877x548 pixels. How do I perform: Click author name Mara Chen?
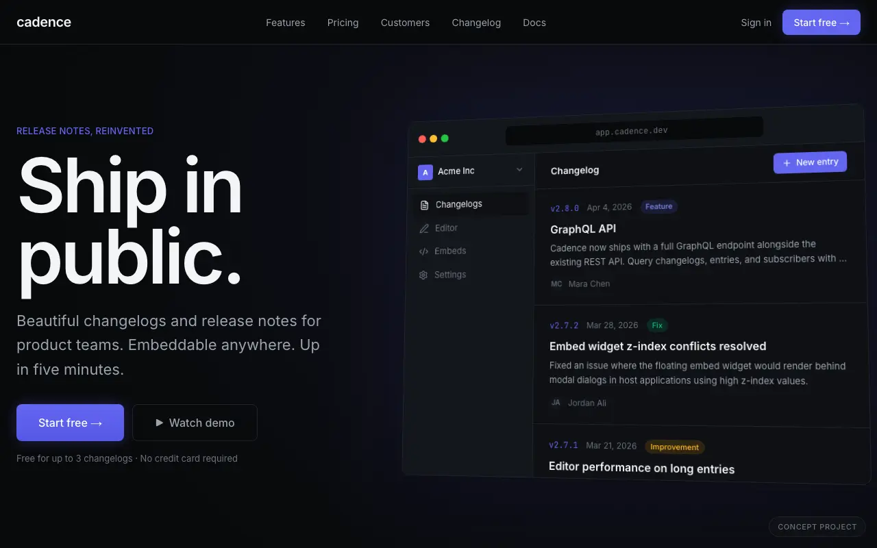[589, 284]
